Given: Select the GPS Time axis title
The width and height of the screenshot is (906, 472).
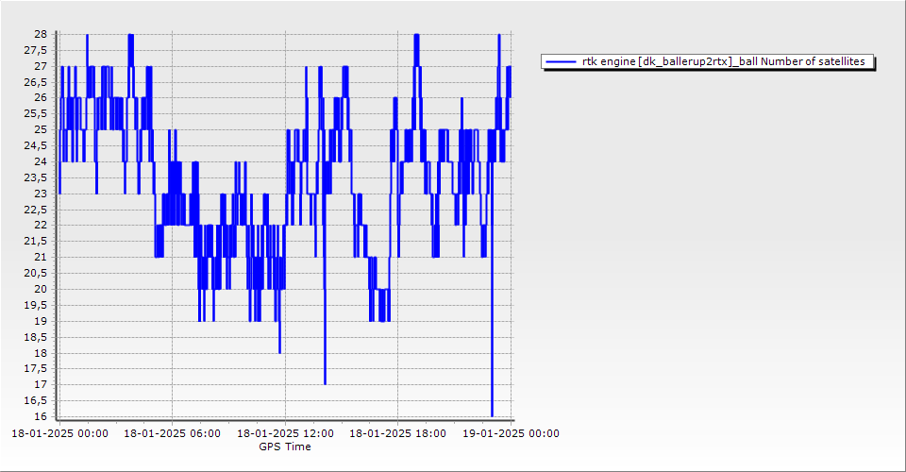Looking at the screenshot, I should 284,447.
